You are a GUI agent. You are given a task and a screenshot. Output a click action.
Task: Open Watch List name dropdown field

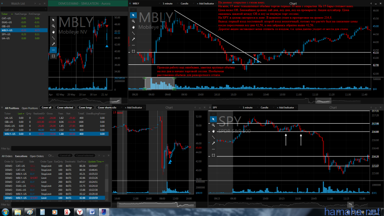(24, 9)
